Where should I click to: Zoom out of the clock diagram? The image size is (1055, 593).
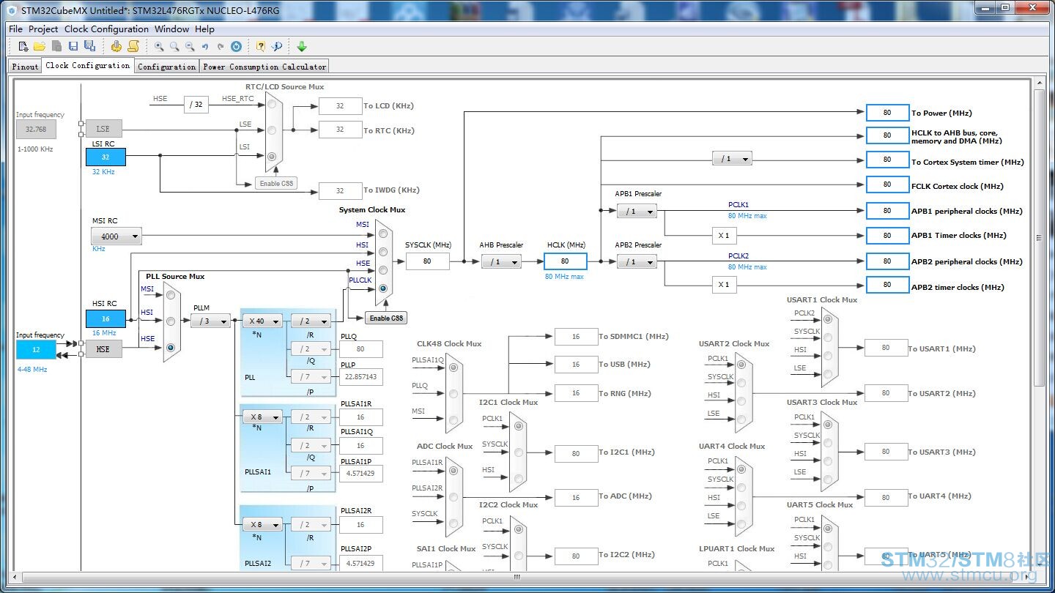pos(190,46)
